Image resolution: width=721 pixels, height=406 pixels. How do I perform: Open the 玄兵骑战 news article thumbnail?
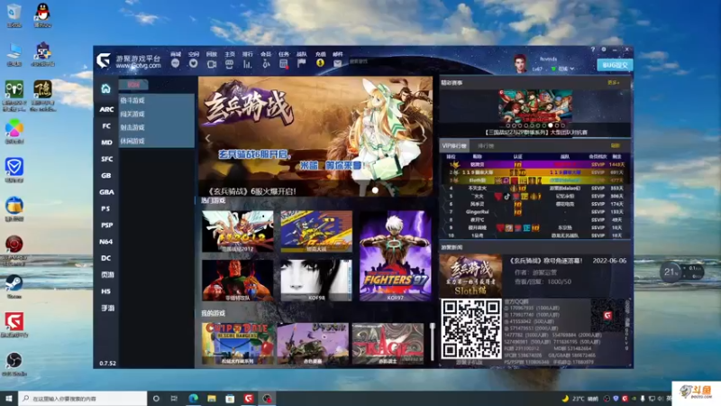point(470,275)
